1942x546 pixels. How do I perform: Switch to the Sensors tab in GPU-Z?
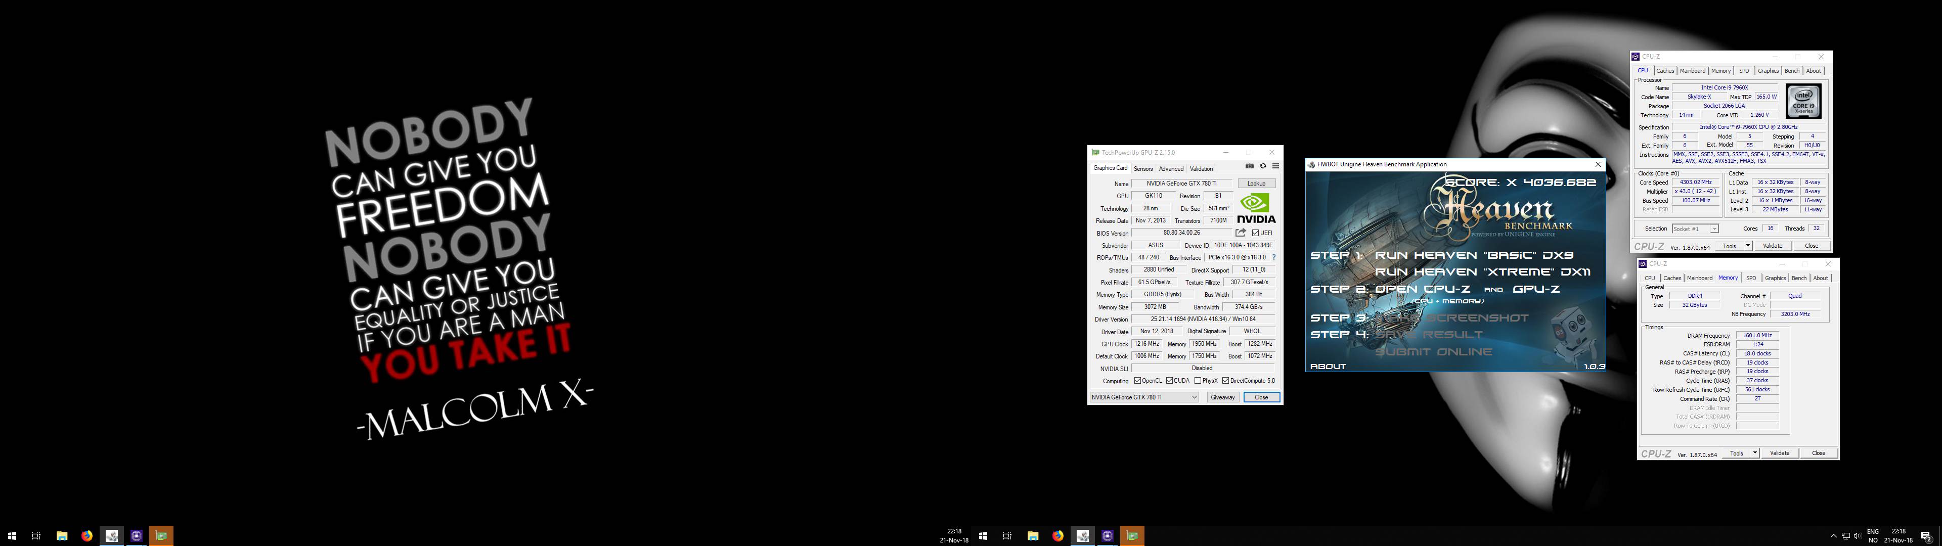point(1143,169)
